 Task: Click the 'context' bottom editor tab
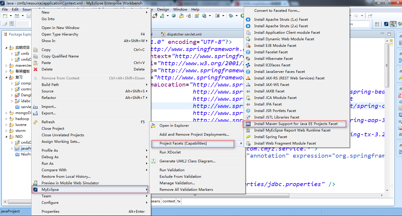tap(169, 201)
